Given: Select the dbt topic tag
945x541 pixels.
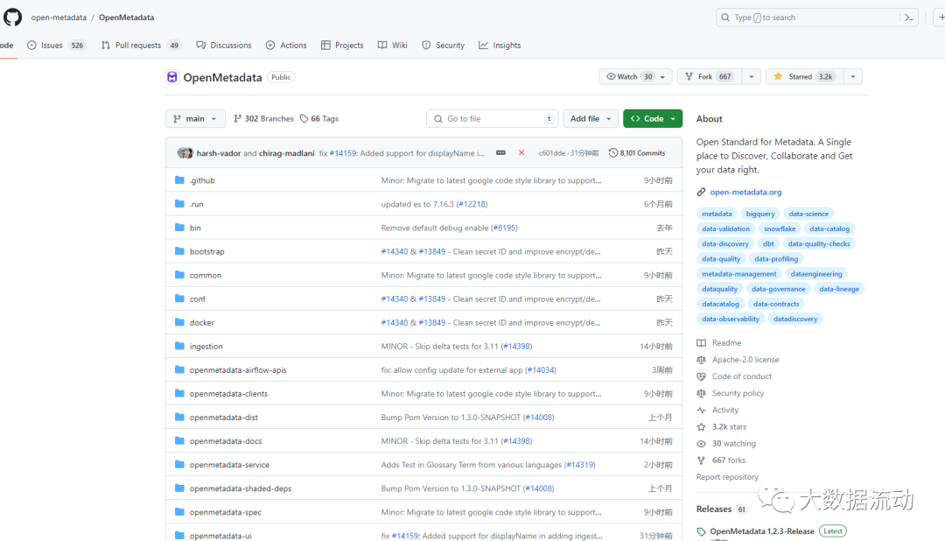Looking at the screenshot, I should click(768, 243).
